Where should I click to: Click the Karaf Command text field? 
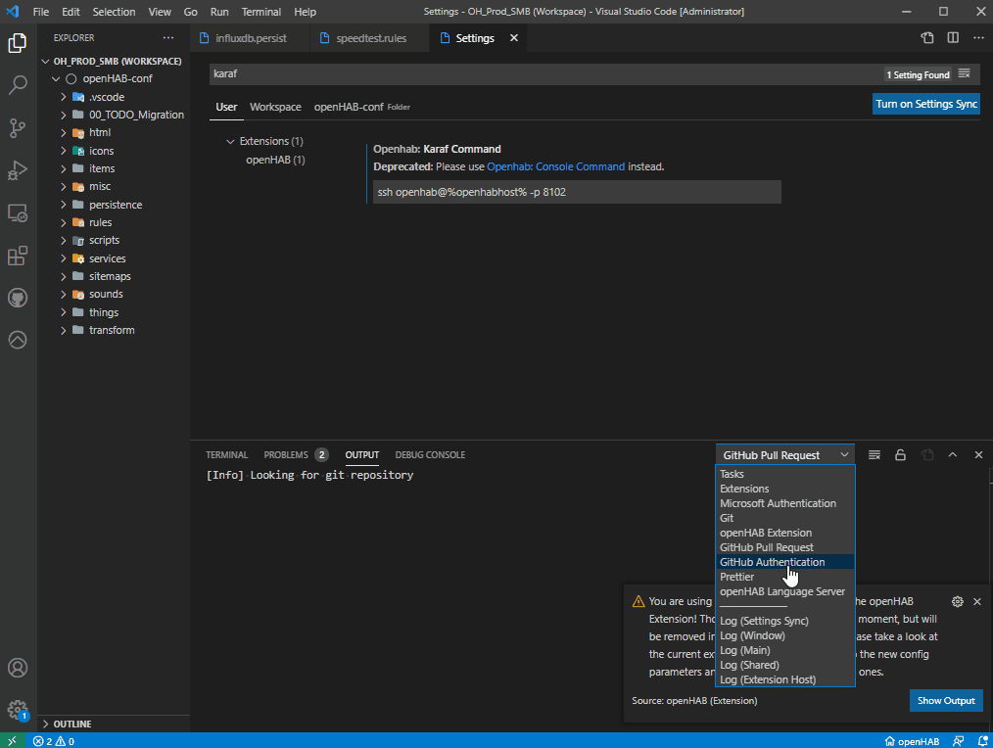coord(577,192)
